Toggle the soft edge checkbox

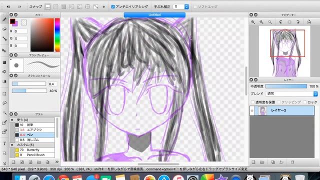[195, 6]
